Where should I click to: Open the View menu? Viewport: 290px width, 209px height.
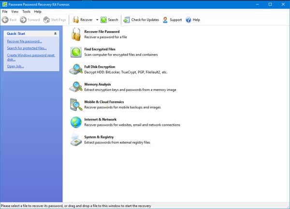[15, 12]
